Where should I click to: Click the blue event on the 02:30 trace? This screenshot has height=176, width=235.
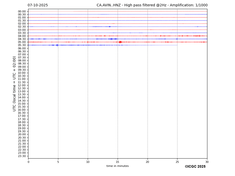110,27
